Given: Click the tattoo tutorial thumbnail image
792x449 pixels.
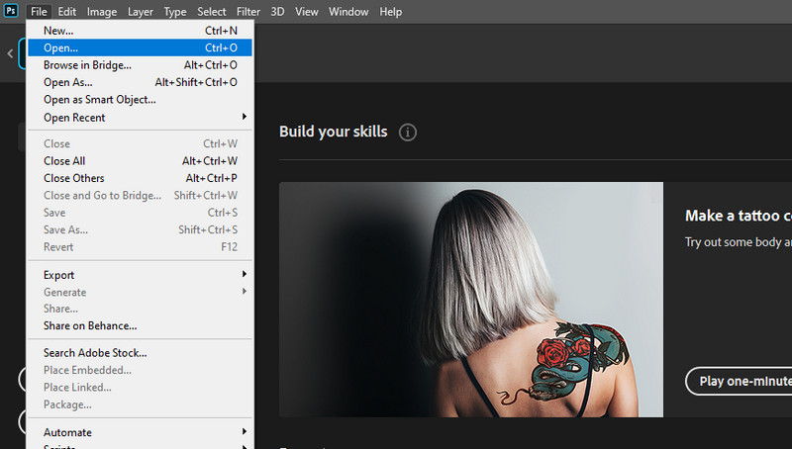Looking at the screenshot, I should click(470, 299).
